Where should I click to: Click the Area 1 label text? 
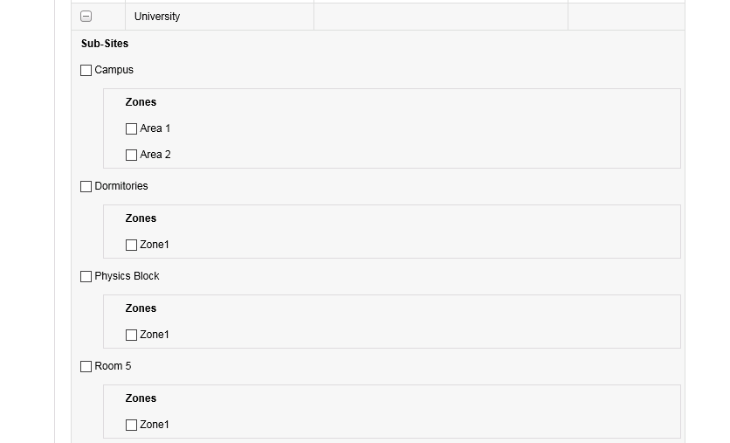(155, 128)
